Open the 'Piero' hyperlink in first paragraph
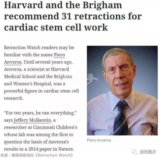This screenshot has width=161, height=159. click(59, 55)
